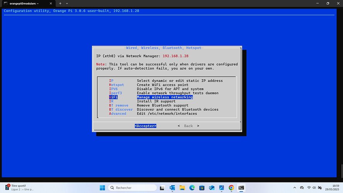Open new Outlook app on taskbar
This screenshot has width=343, height=193.
pos(212,188)
